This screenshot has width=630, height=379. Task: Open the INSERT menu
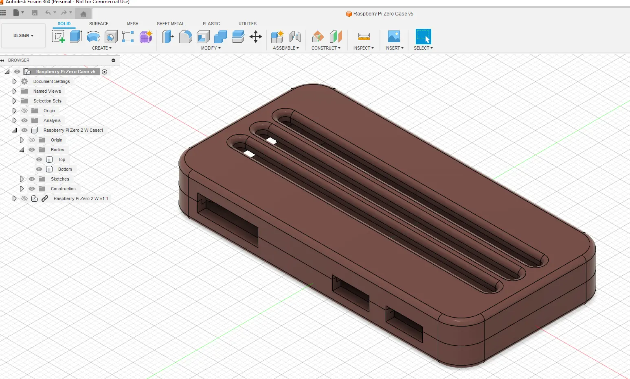[394, 48]
